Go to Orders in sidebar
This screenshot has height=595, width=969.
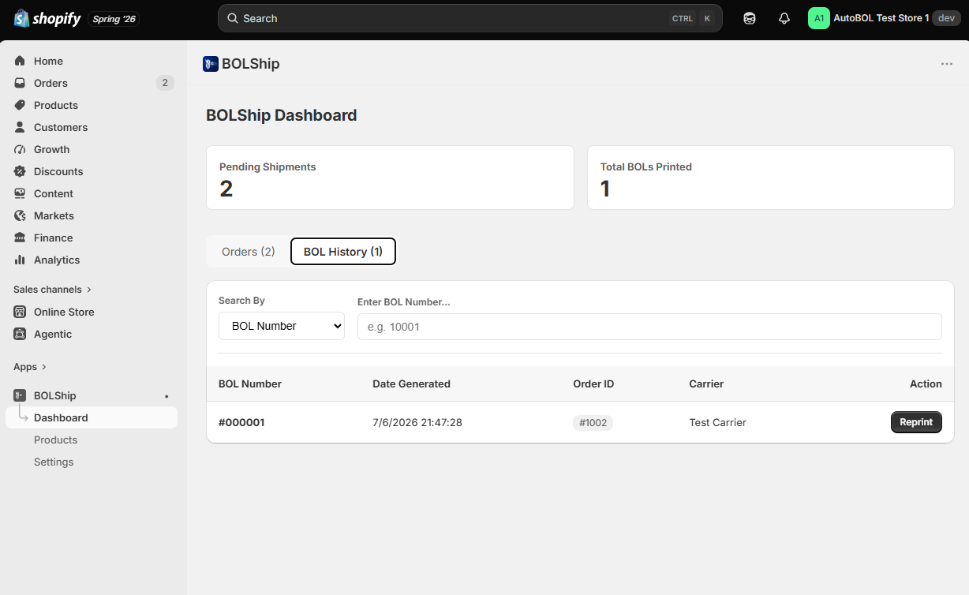click(51, 83)
